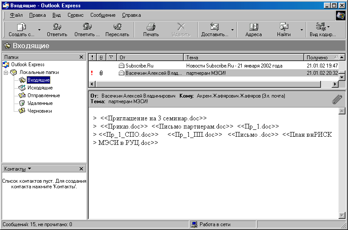Open the Контакты dropdown menu

point(18,169)
